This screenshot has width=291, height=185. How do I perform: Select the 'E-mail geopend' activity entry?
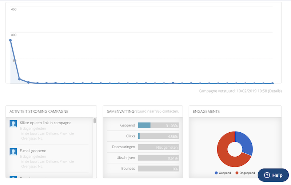click(x=33, y=151)
